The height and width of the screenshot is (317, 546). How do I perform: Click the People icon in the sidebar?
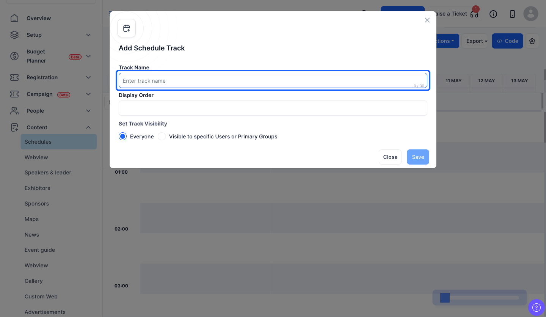click(14, 111)
